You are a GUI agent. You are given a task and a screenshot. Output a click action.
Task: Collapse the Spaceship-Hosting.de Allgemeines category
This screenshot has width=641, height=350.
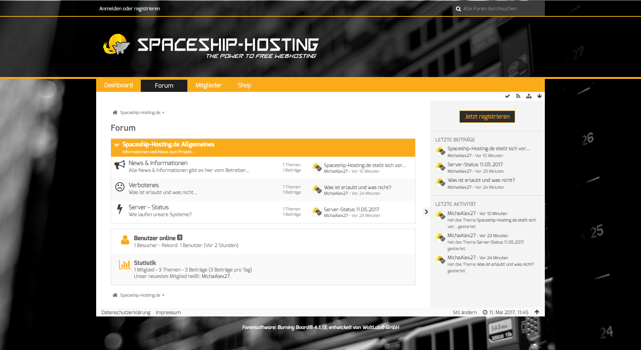117,144
